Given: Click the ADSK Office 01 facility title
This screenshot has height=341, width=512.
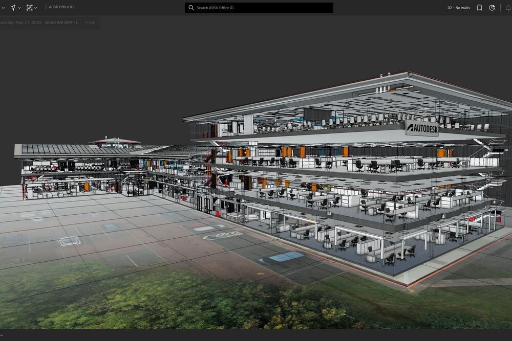Looking at the screenshot, I should [x=61, y=7].
